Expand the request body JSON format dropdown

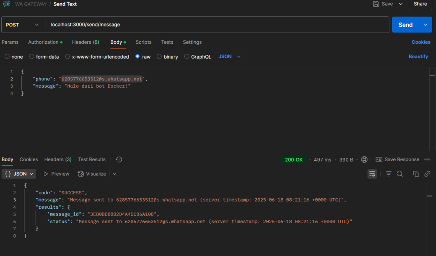coord(229,57)
